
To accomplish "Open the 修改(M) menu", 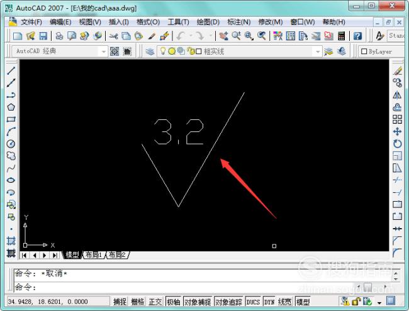I will [x=270, y=22].
